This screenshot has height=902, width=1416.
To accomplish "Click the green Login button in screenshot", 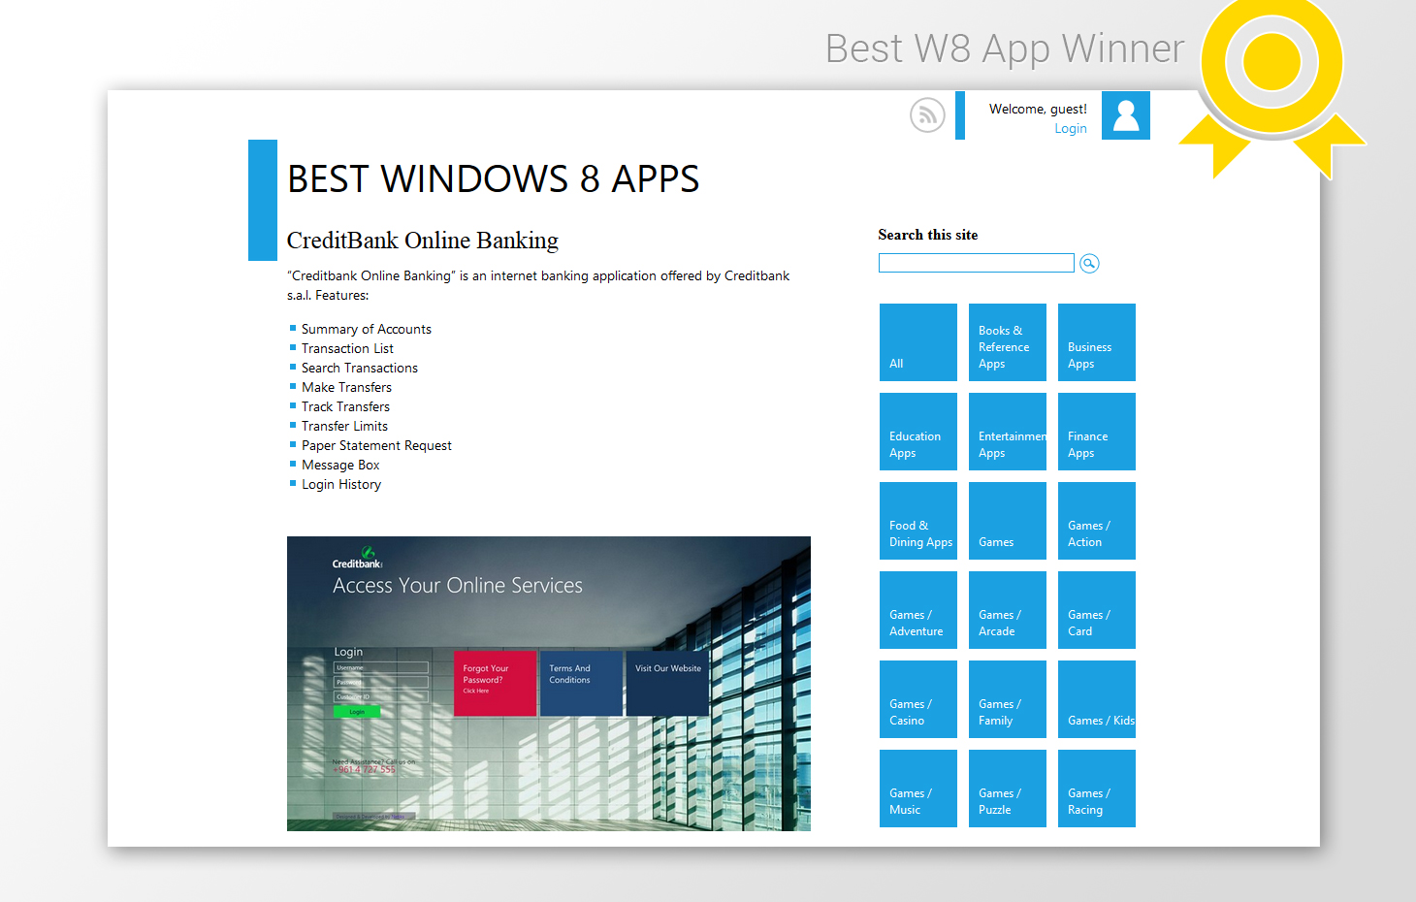I will 357,712.
